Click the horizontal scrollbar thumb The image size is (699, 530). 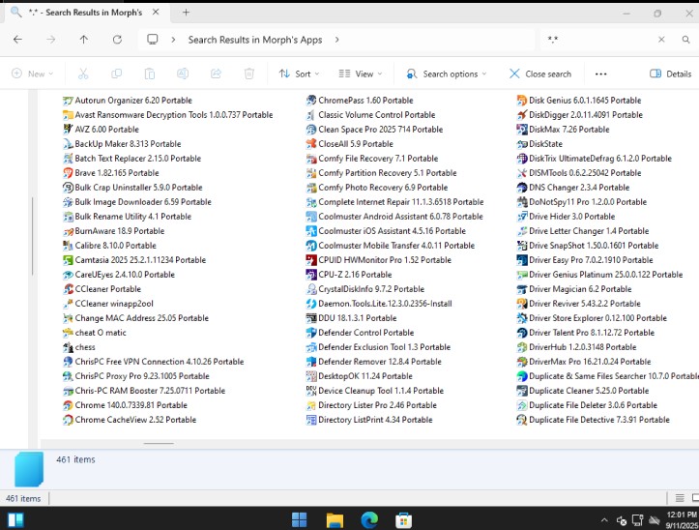pyautogui.click(x=159, y=444)
